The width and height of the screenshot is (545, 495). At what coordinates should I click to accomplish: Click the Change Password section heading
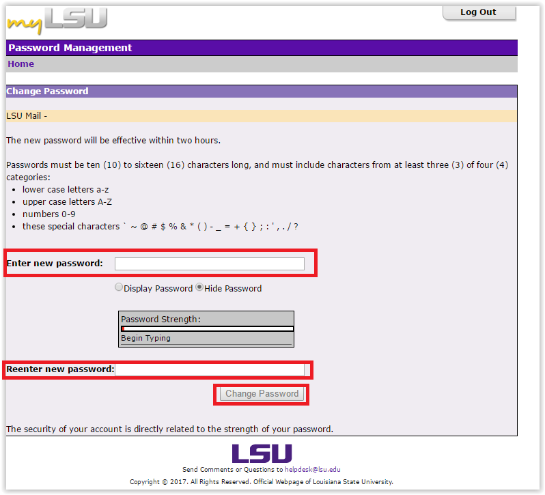point(47,91)
